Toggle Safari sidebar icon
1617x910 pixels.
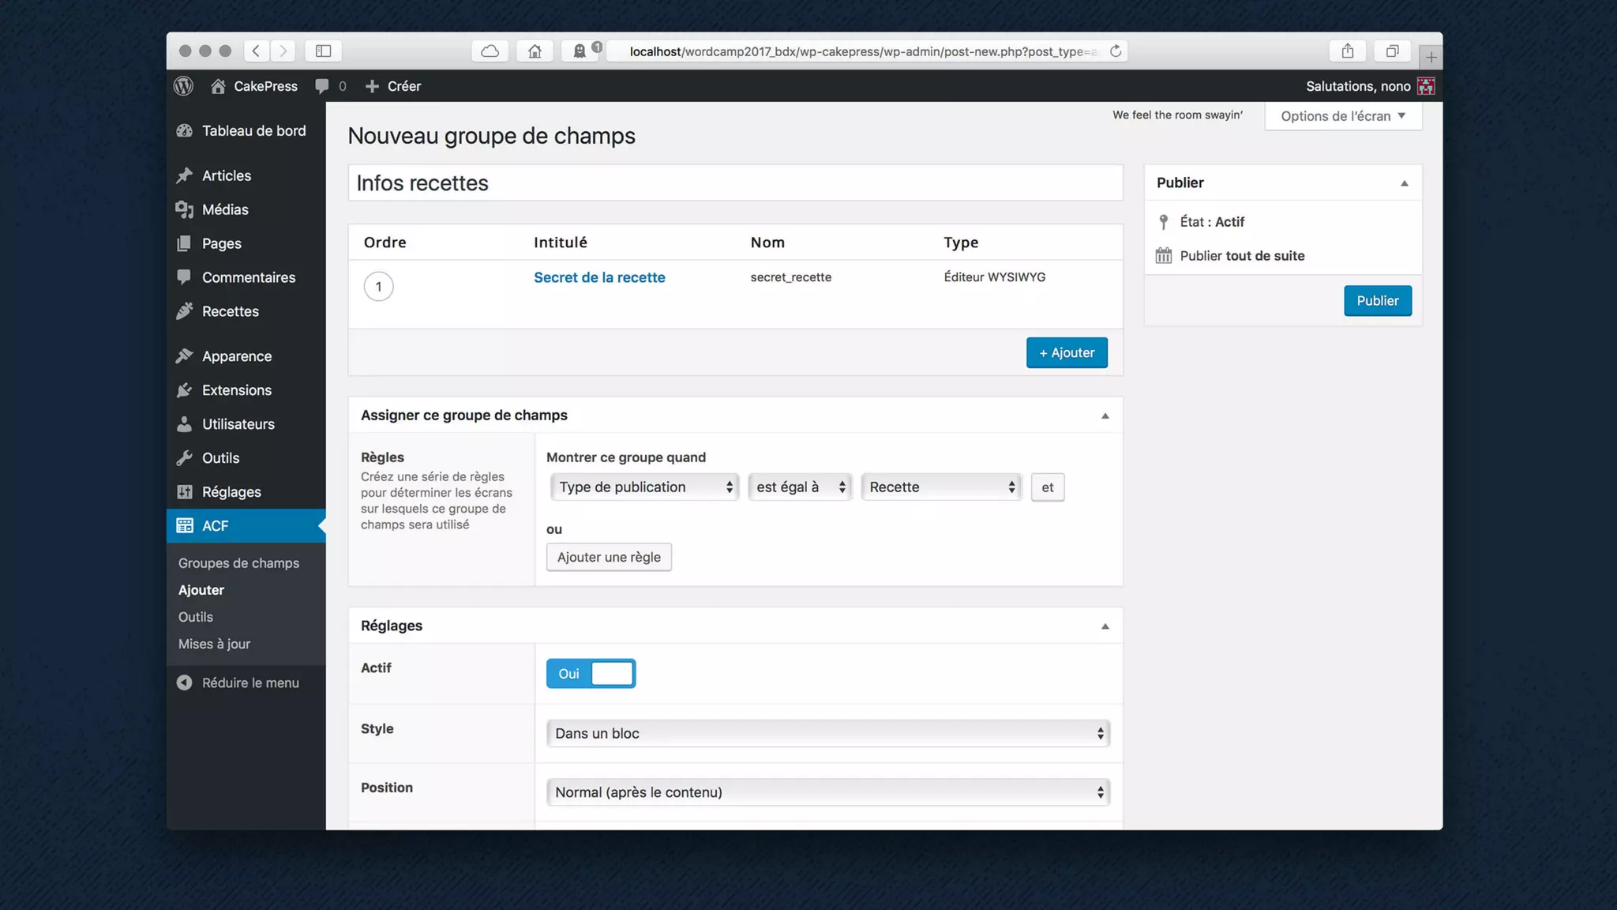tap(323, 51)
